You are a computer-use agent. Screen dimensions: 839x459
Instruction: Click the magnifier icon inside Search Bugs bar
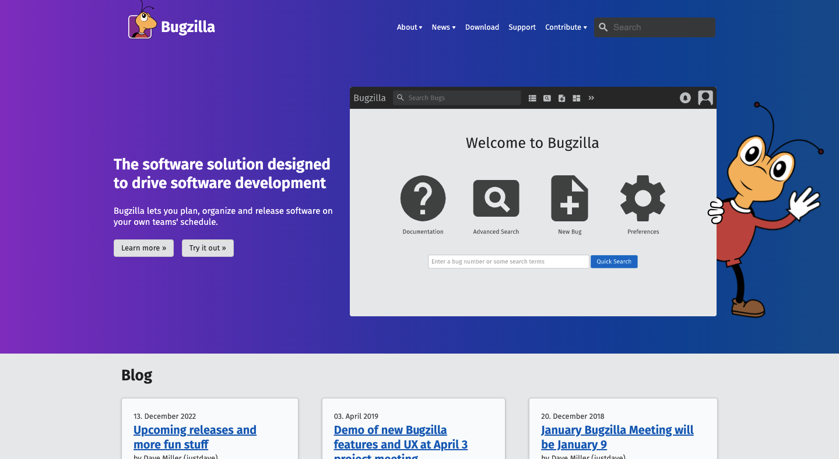pos(401,98)
